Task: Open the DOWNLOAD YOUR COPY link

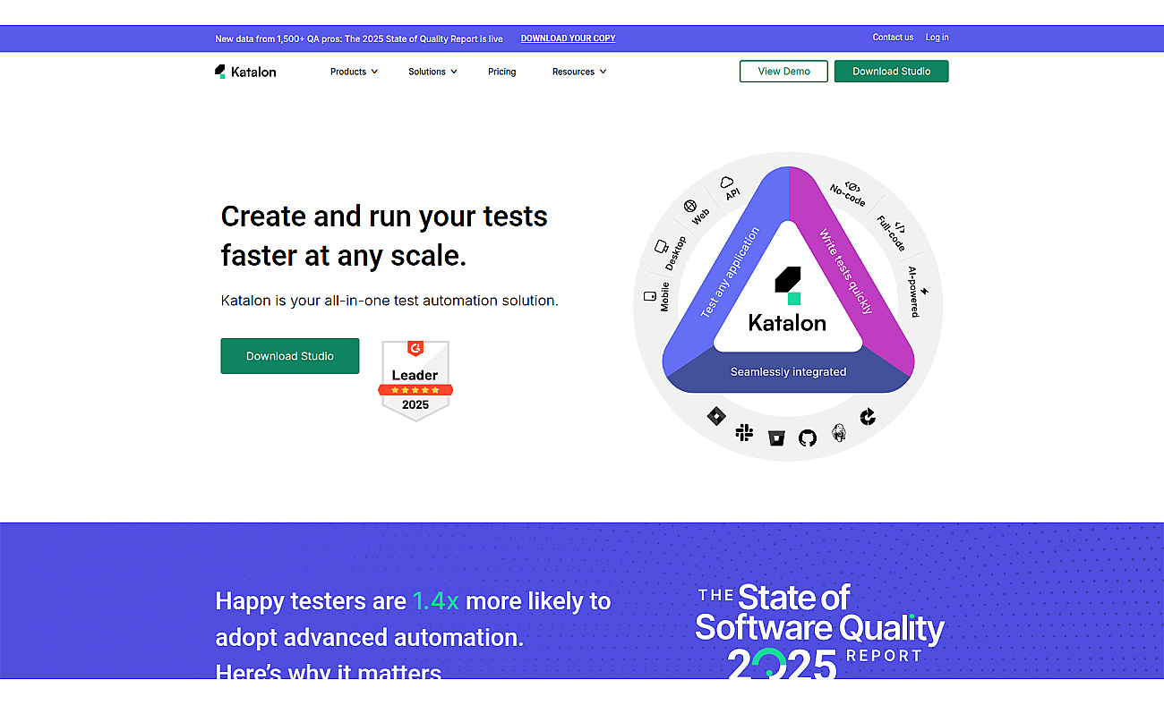Action: 569,38
